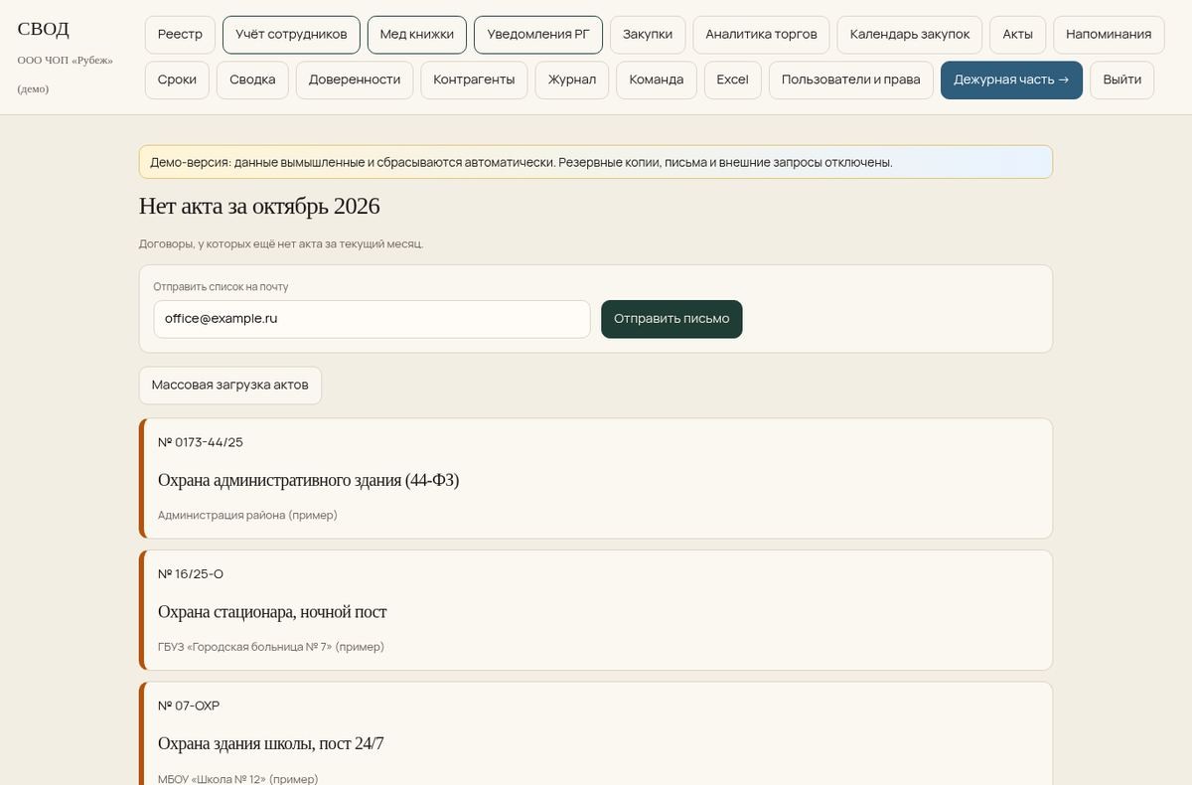Image resolution: width=1192 pixels, height=785 pixels.
Task: Click the Демо-версия notice banner
Action: (596, 162)
